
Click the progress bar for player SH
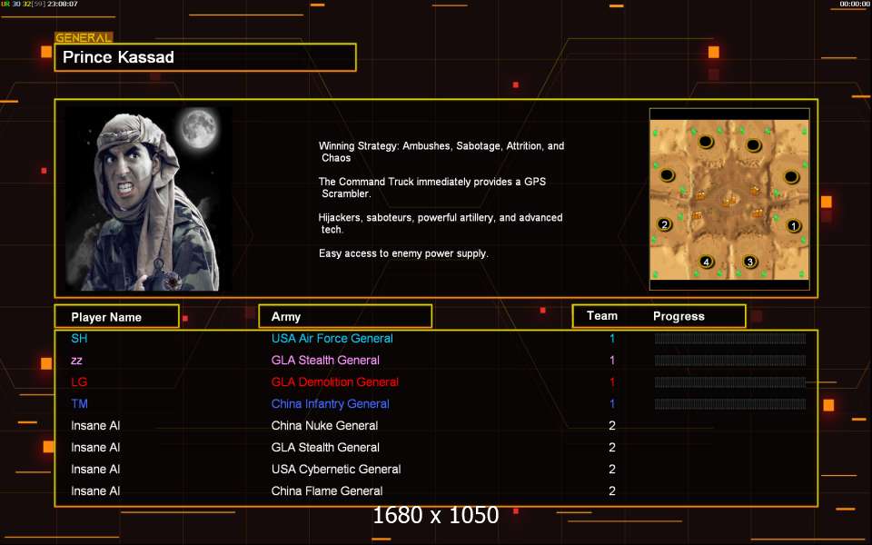tap(730, 339)
